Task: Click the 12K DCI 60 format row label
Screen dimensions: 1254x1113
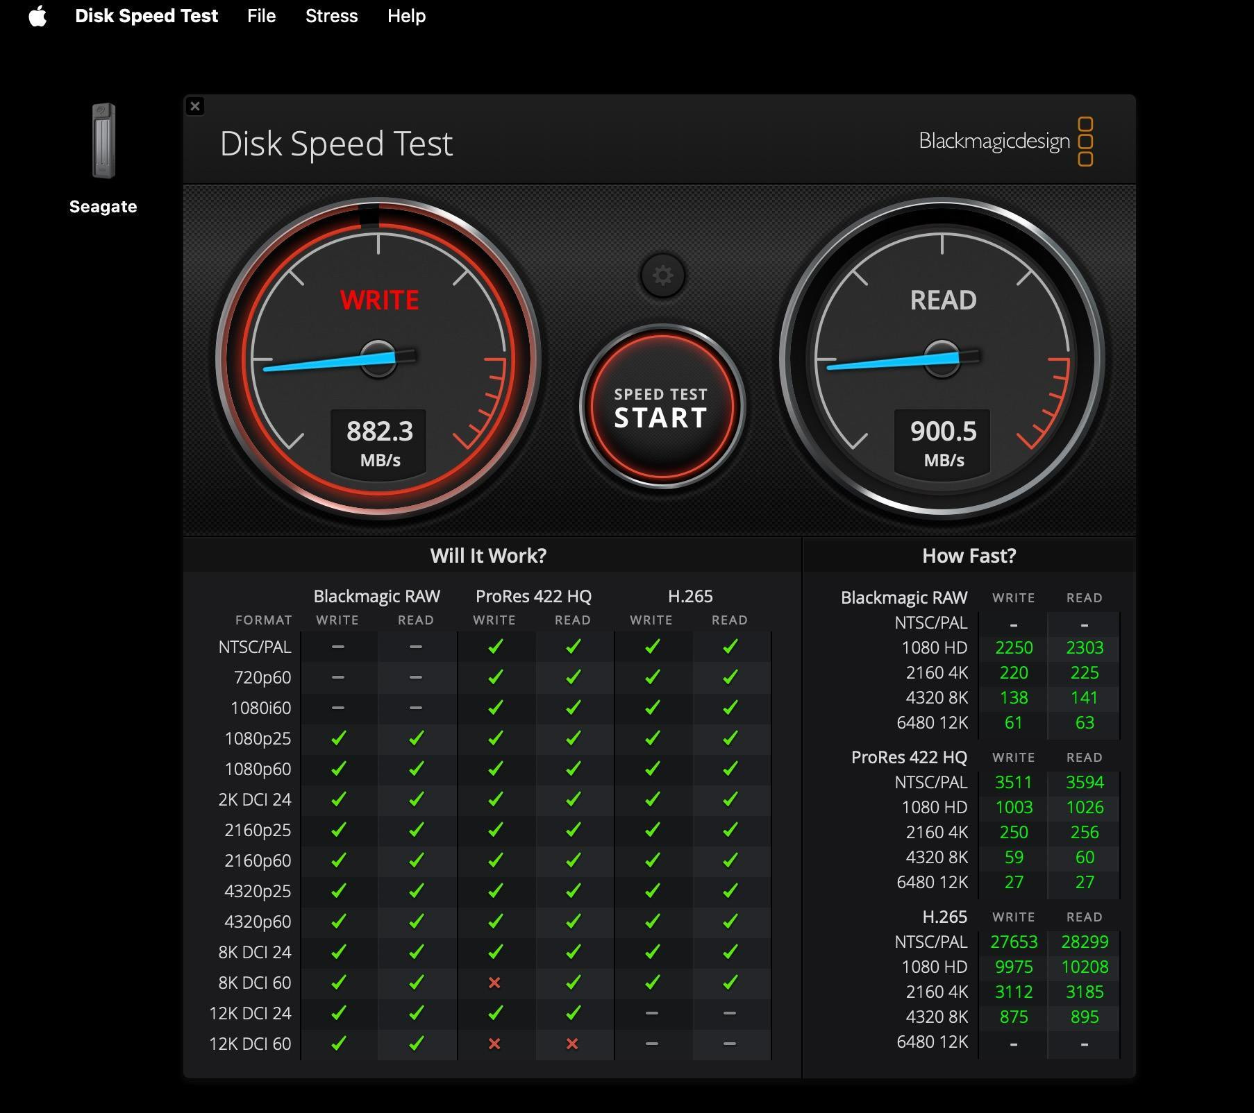Action: [250, 1044]
